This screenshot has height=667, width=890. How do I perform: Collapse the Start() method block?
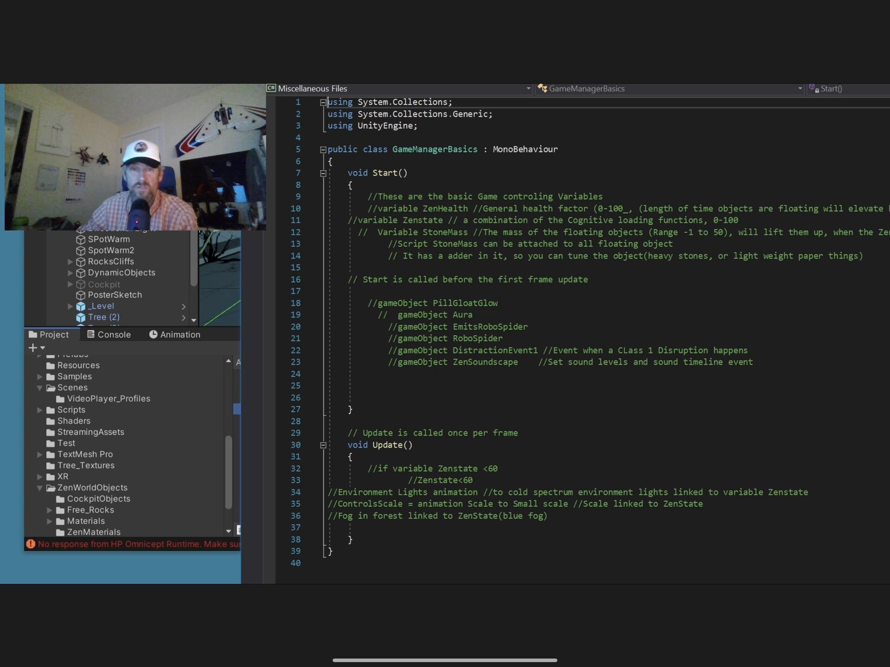coord(323,173)
